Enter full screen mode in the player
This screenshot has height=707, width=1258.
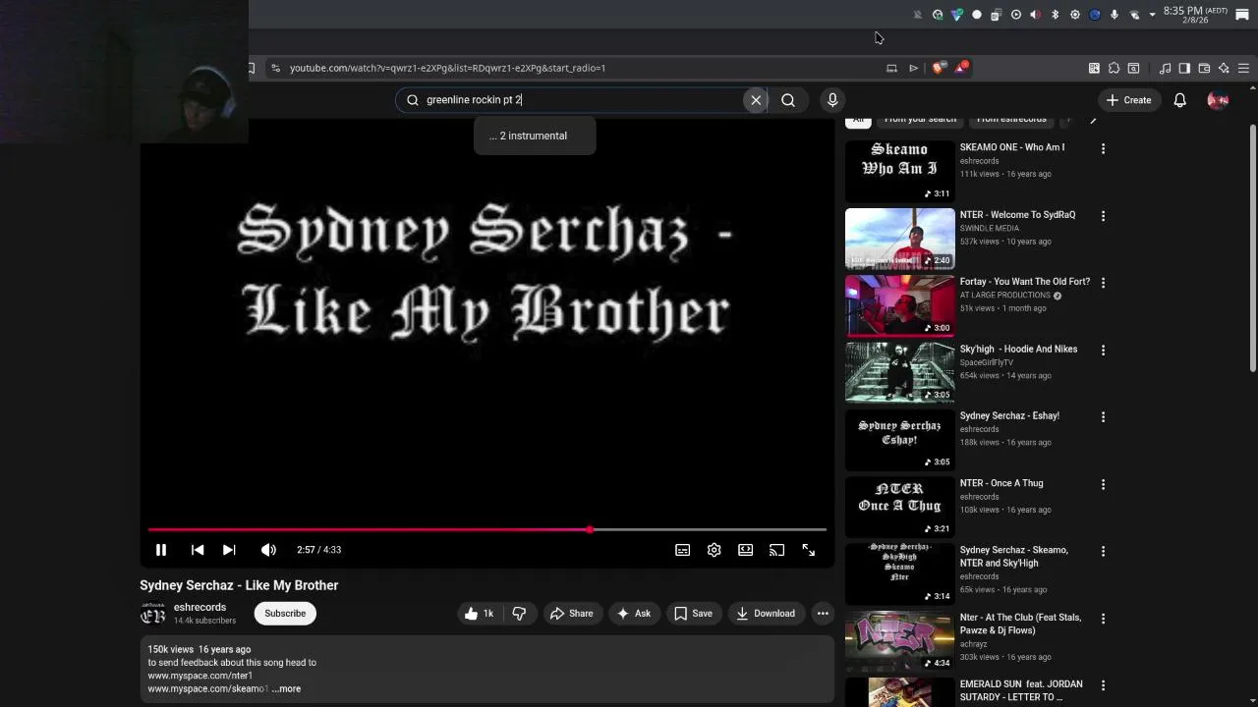pos(809,550)
